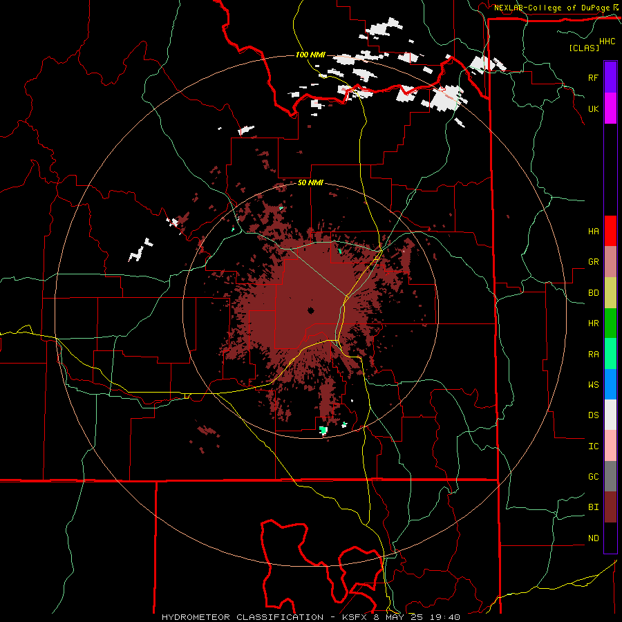Select the pink GR legend swatch

(x=610, y=262)
